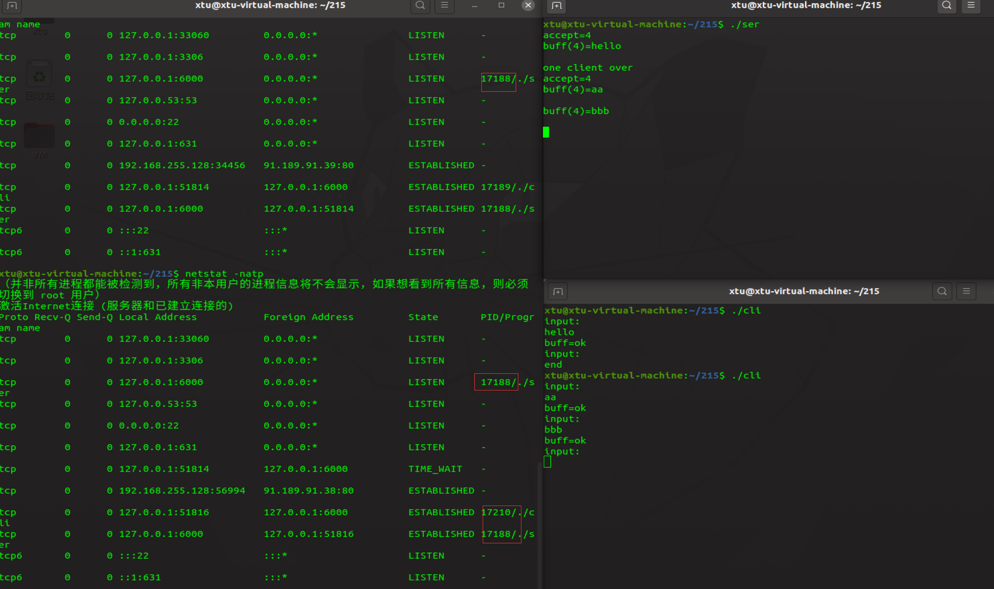
Task: Open hamburger menu of bottom-right client terminal
Action: (966, 291)
